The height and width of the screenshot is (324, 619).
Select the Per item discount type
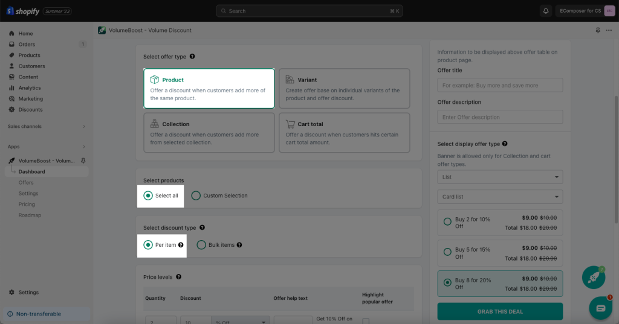pos(148,245)
